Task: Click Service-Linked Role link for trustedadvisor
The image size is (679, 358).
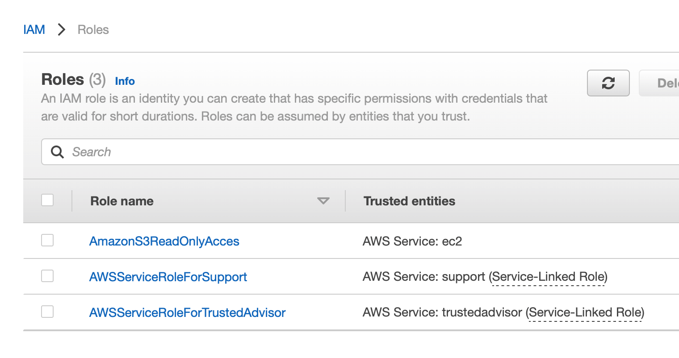Action: pyautogui.click(x=585, y=312)
